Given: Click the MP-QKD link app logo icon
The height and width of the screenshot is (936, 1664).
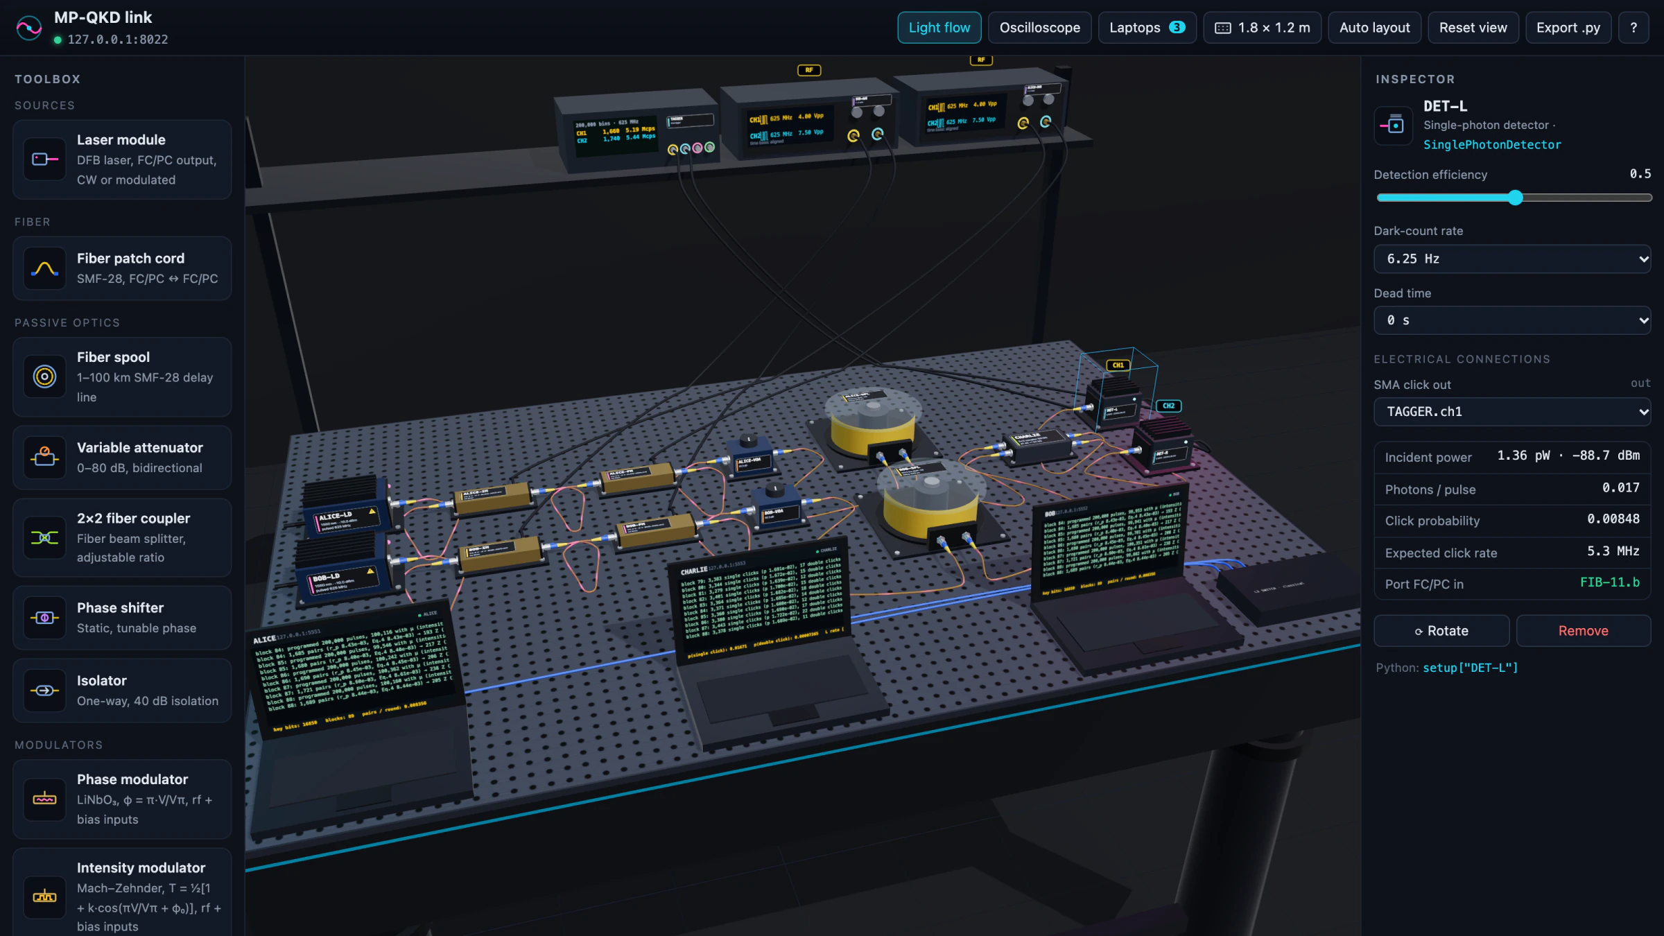Looking at the screenshot, I should (x=29, y=28).
